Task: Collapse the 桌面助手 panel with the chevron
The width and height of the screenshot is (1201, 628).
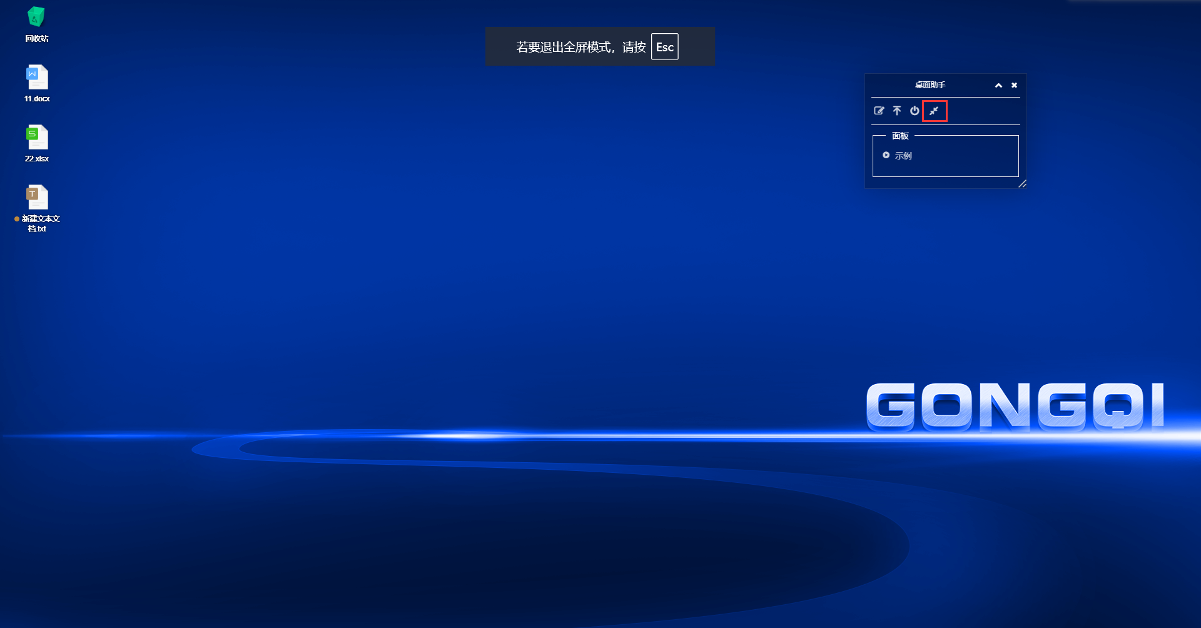Action: click(998, 85)
